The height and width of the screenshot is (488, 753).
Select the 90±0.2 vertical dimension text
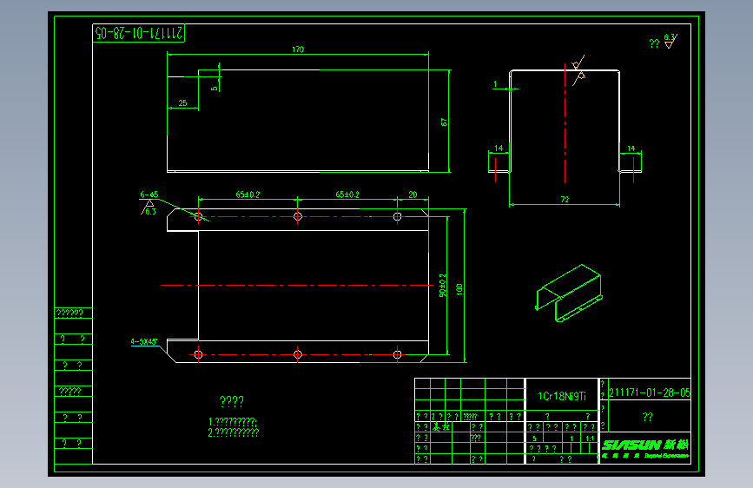(x=442, y=286)
